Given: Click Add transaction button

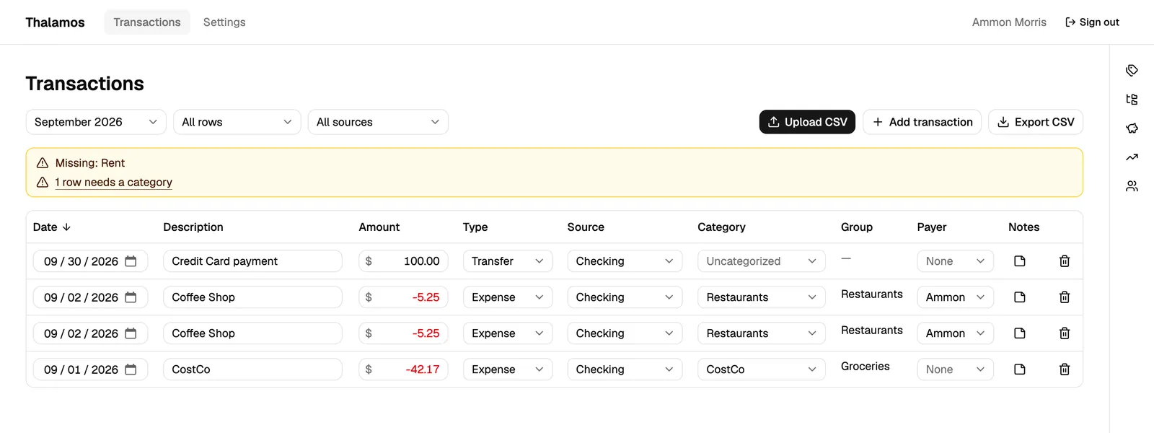Looking at the screenshot, I should coord(922,122).
